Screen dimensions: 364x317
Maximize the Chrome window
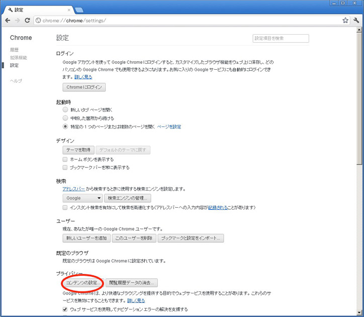coord(343,3)
